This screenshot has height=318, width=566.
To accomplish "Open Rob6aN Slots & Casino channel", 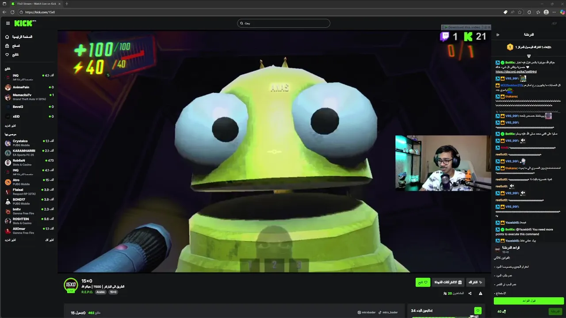I will (29, 162).
